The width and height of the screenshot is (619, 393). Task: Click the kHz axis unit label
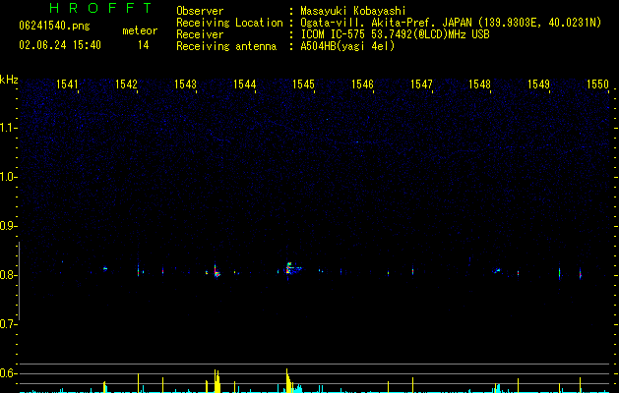[9, 80]
